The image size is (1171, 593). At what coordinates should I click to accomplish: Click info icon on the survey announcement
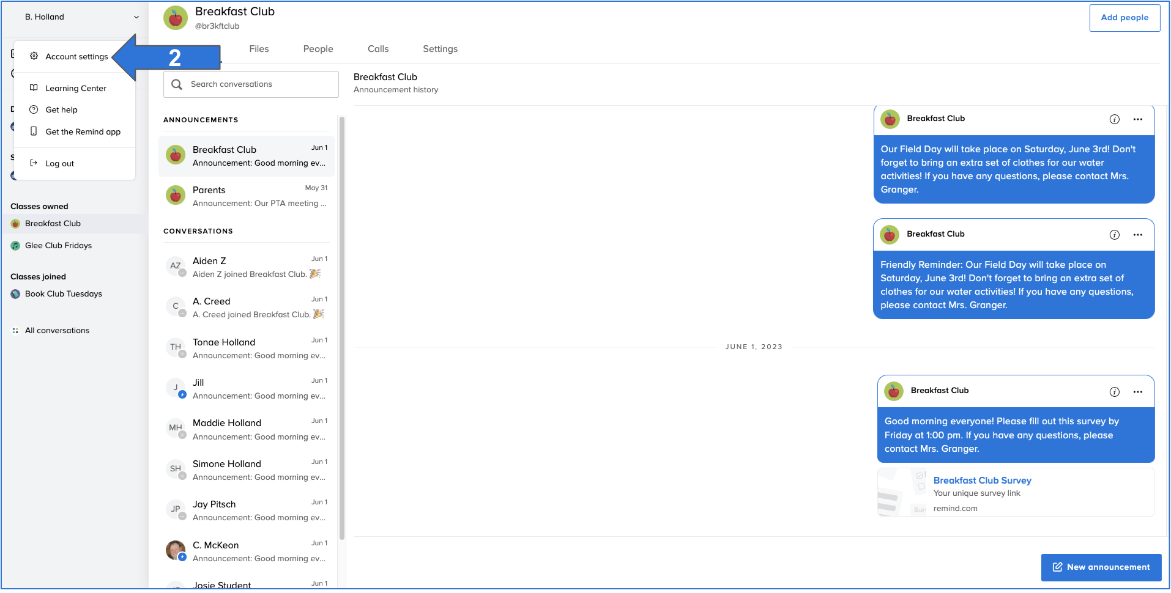click(1114, 392)
